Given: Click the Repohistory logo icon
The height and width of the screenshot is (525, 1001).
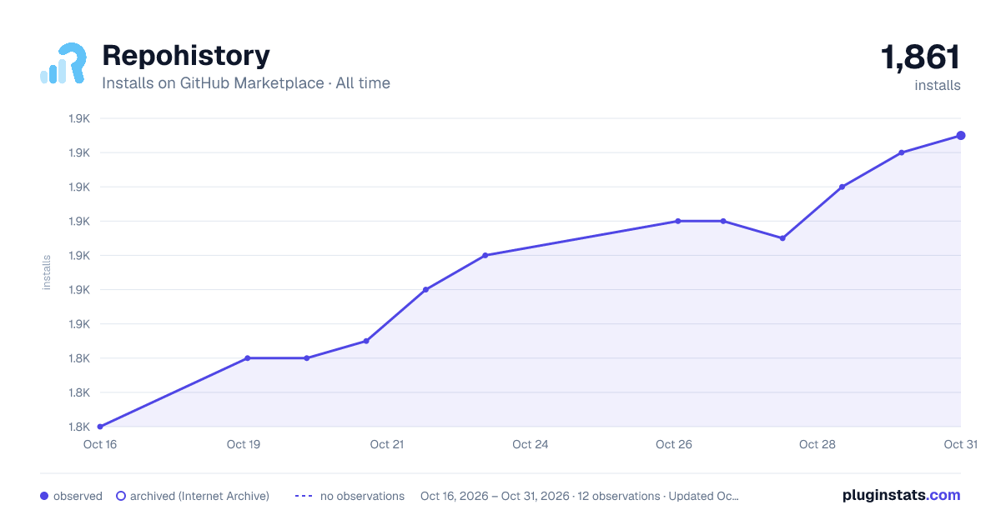Looking at the screenshot, I should click(63, 63).
